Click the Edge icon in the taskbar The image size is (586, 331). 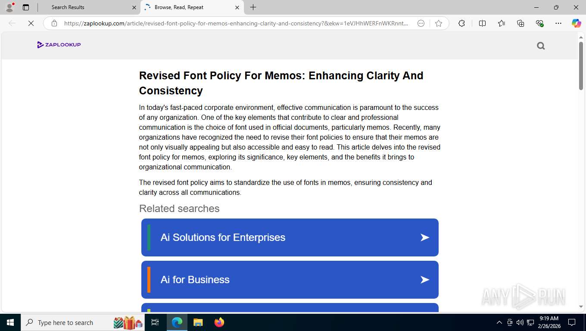tap(177, 322)
